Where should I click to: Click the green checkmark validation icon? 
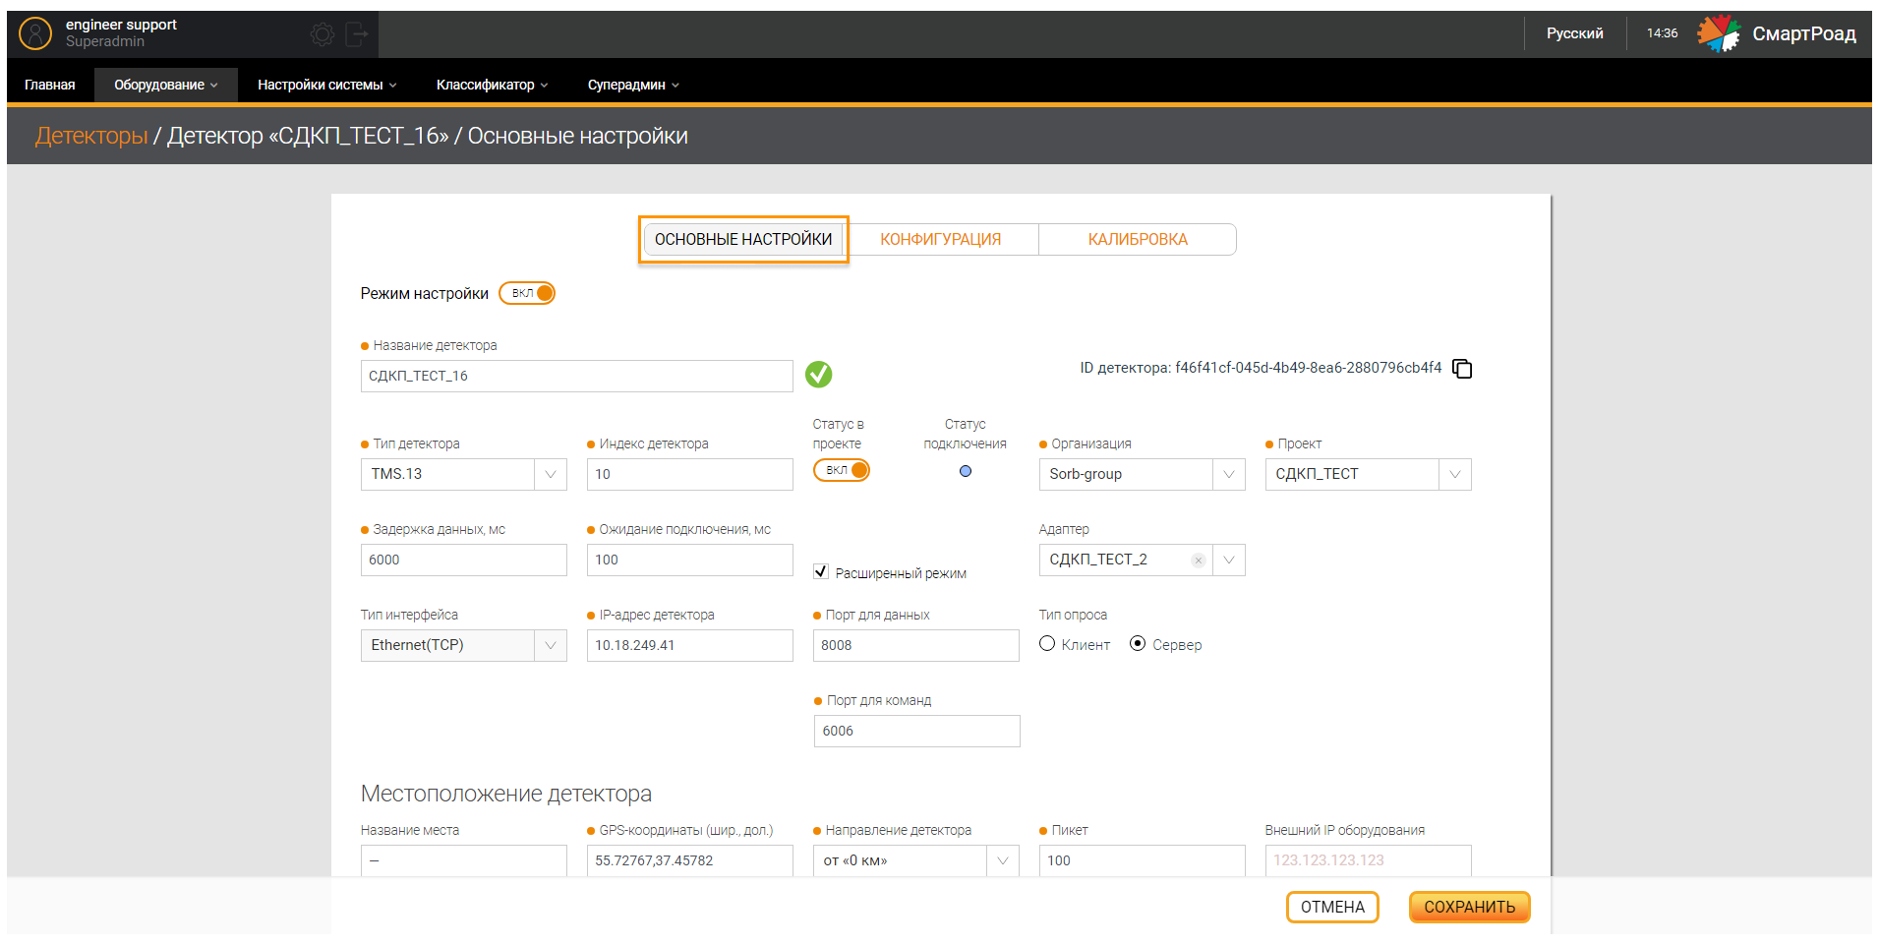point(818,375)
